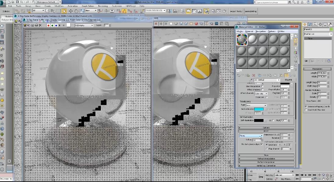Click the Select and Uniform Scale tool
This screenshot has height=182, width=334.
pos(82,11)
